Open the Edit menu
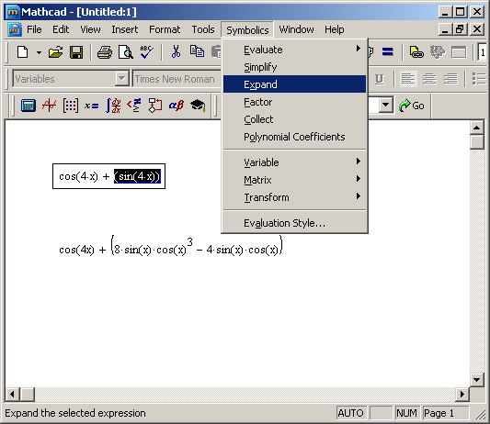 coord(61,29)
